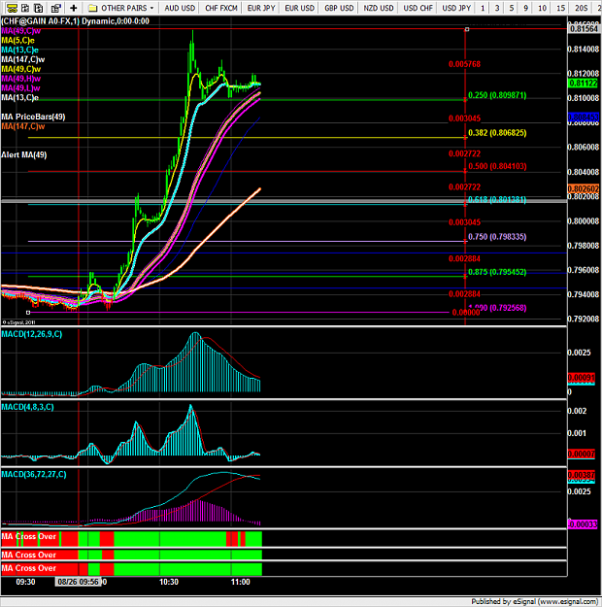Select the GBP USD pair button
The width and height of the screenshot is (602, 607).
[339, 8]
